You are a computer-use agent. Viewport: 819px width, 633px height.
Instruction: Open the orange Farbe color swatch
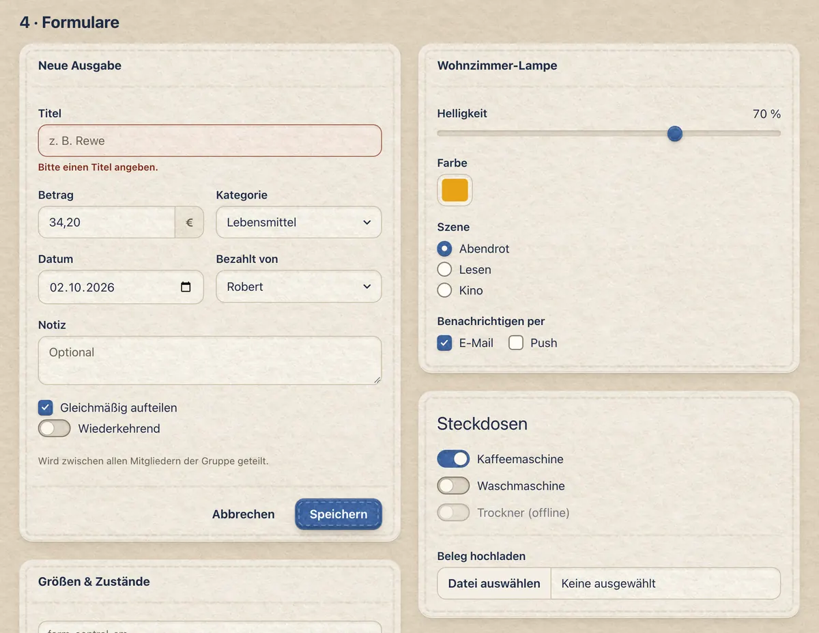[x=455, y=190]
